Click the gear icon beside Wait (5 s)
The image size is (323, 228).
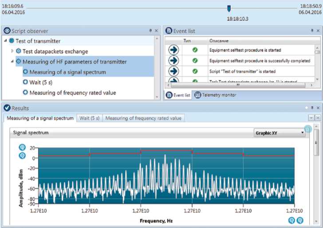(x=26, y=82)
